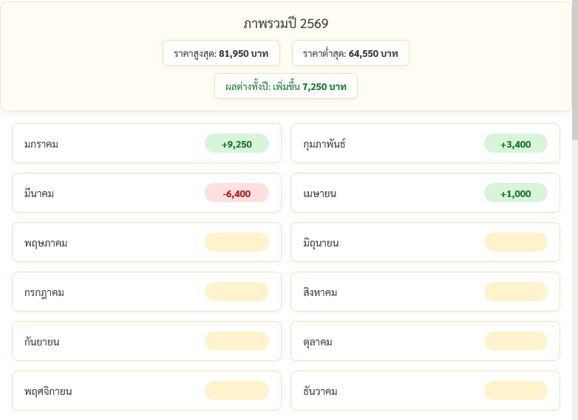Image resolution: width=578 pixels, height=420 pixels.
Task: Click the กันยายน month label
Action: click(41, 342)
